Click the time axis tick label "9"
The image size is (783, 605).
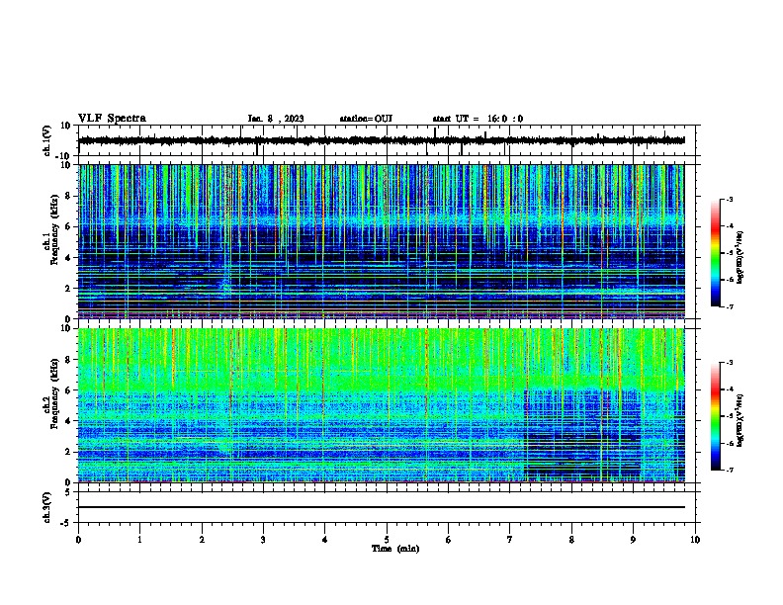[633, 540]
